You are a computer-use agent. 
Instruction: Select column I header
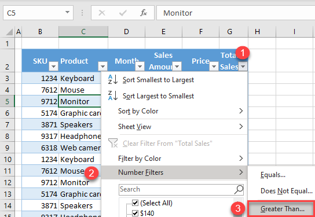coord(294,32)
